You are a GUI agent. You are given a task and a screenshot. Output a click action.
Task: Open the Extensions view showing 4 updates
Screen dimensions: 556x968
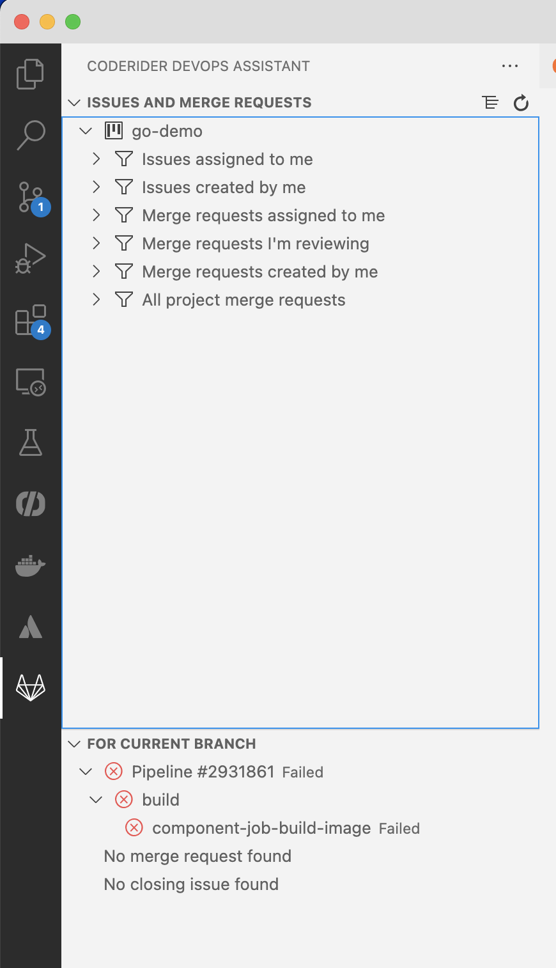click(x=30, y=320)
